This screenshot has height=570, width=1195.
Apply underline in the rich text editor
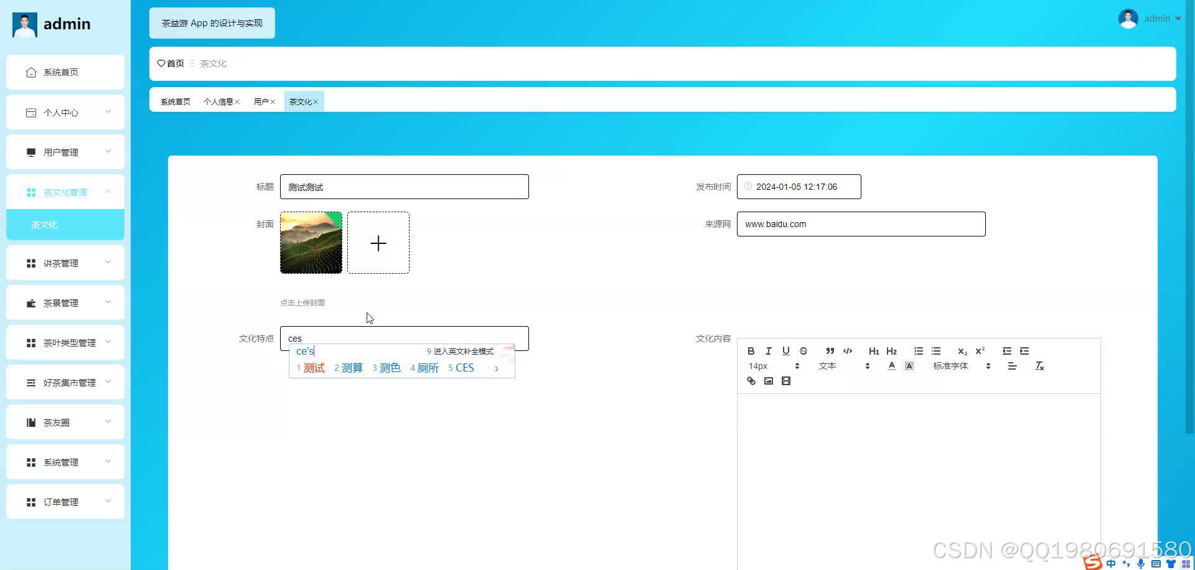[786, 351]
